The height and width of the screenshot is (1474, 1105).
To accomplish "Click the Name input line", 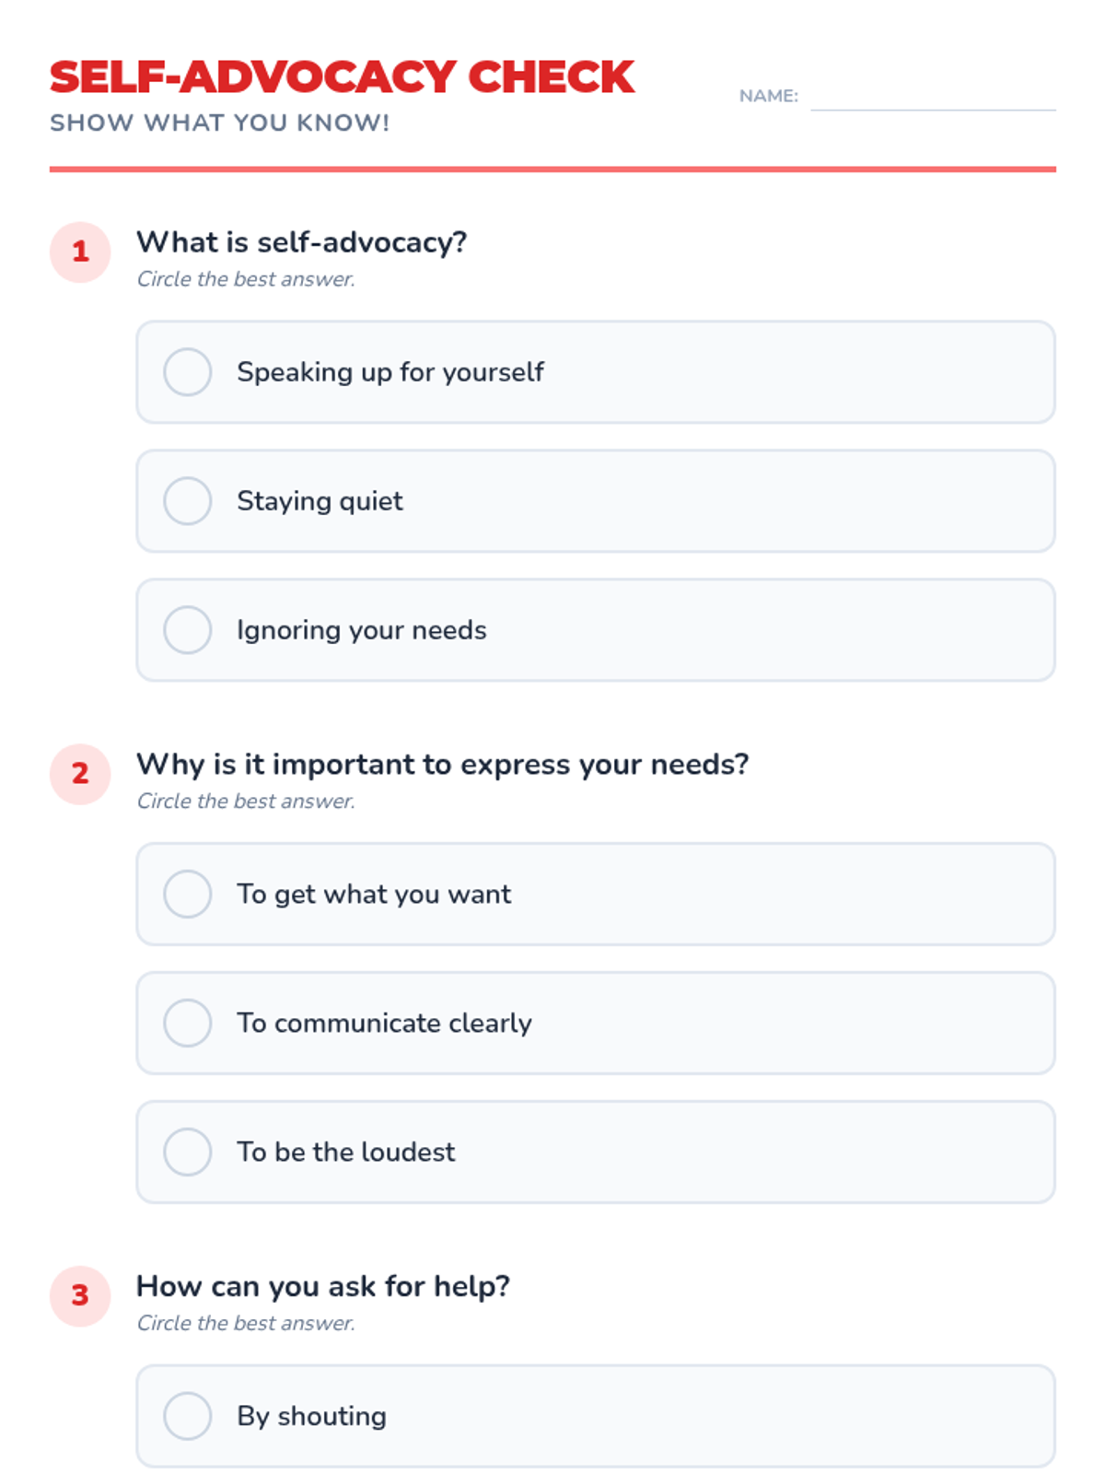I will [x=932, y=98].
